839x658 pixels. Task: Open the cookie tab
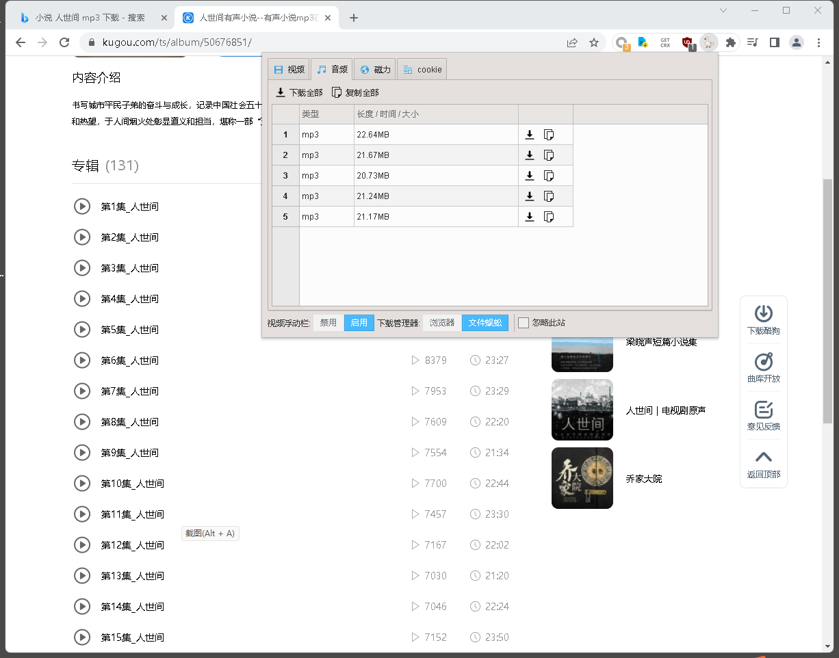tap(422, 69)
